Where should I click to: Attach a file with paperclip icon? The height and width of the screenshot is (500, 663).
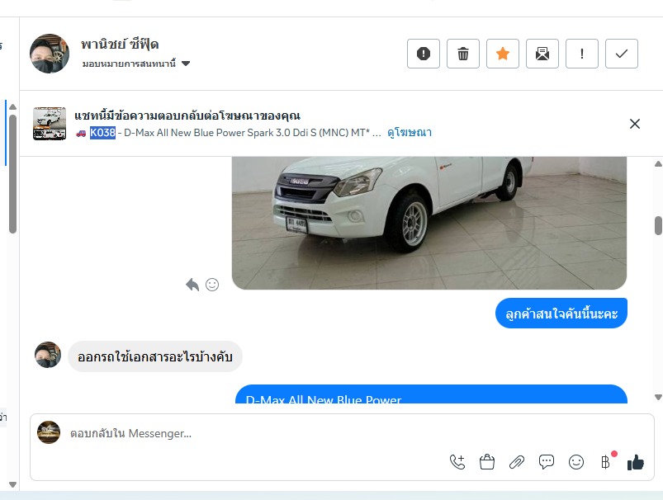click(x=517, y=462)
